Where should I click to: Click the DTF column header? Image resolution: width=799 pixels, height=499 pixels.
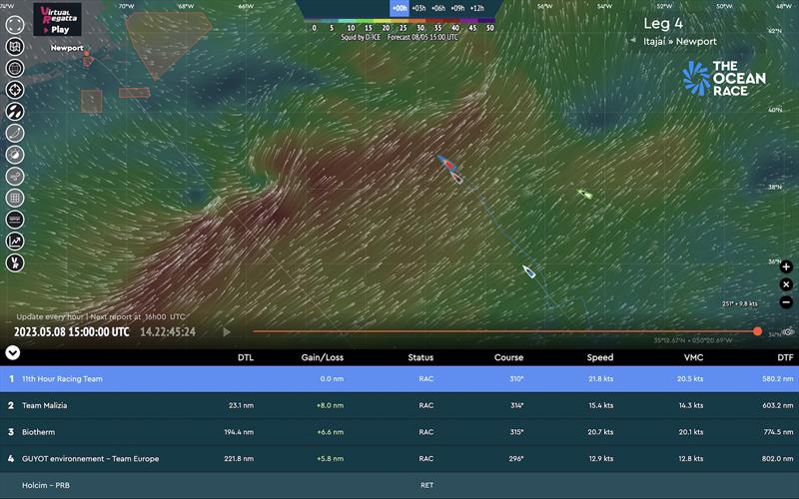point(785,357)
